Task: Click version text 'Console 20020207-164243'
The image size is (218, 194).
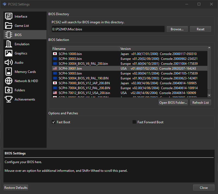Action: [x=178, y=68]
